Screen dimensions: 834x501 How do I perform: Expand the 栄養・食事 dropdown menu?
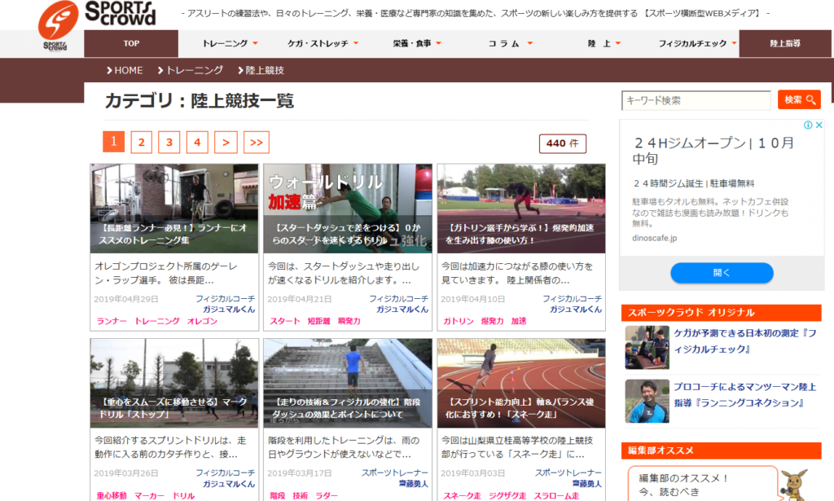(416, 44)
